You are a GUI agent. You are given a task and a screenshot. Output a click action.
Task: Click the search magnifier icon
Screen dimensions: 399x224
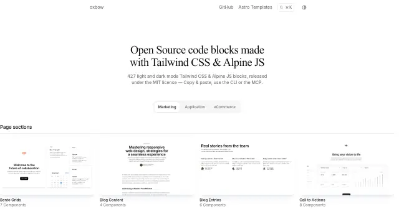281,7
